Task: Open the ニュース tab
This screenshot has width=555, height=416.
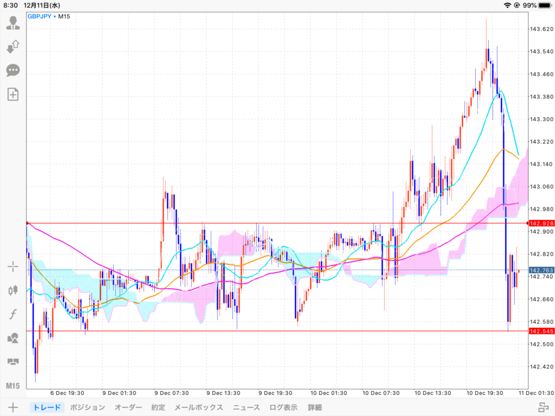Action: tap(247, 407)
